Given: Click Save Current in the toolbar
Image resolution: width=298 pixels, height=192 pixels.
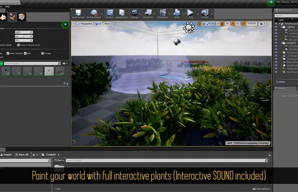Looking at the screenshot, I should pyautogui.click(x=78, y=14).
